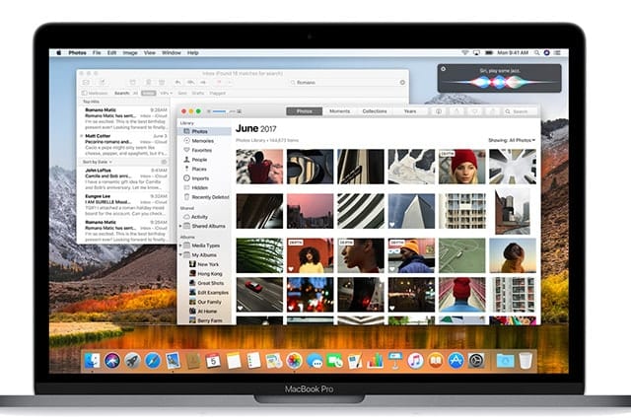Open John LaFlue email in Mail
Viewport: 631px width, 420px height.
click(123, 179)
